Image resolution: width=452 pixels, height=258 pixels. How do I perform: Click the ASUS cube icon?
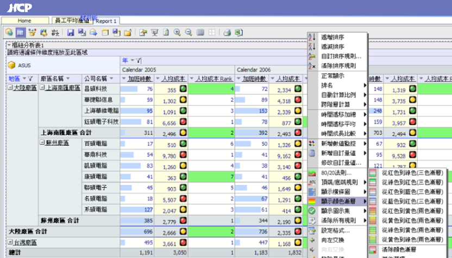click(11, 65)
